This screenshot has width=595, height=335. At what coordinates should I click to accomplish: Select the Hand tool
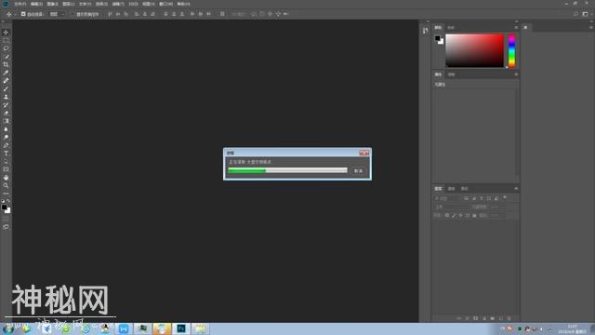point(6,178)
